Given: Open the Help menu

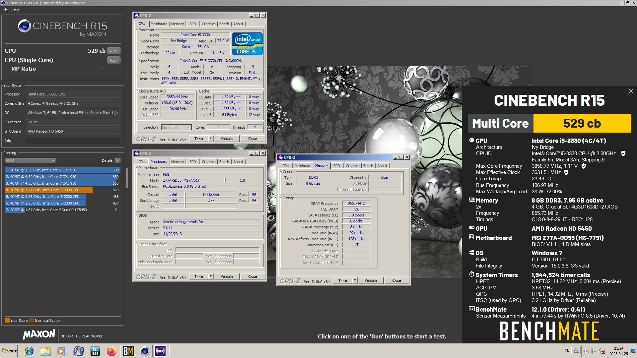Looking at the screenshot, I should click(x=16, y=10).
